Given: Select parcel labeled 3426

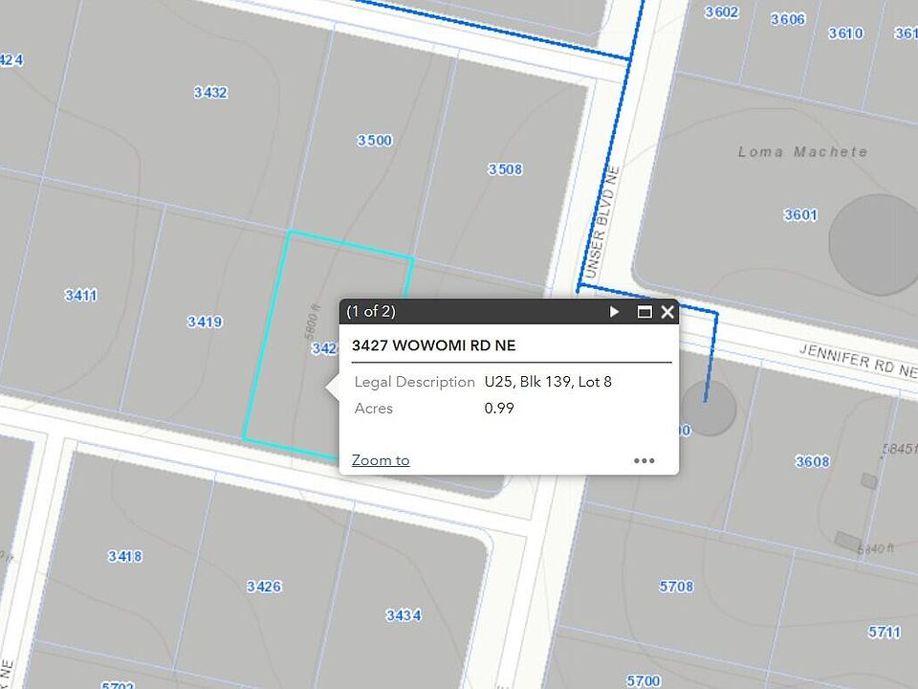Looking at the screenshot, I should point(264,587).
